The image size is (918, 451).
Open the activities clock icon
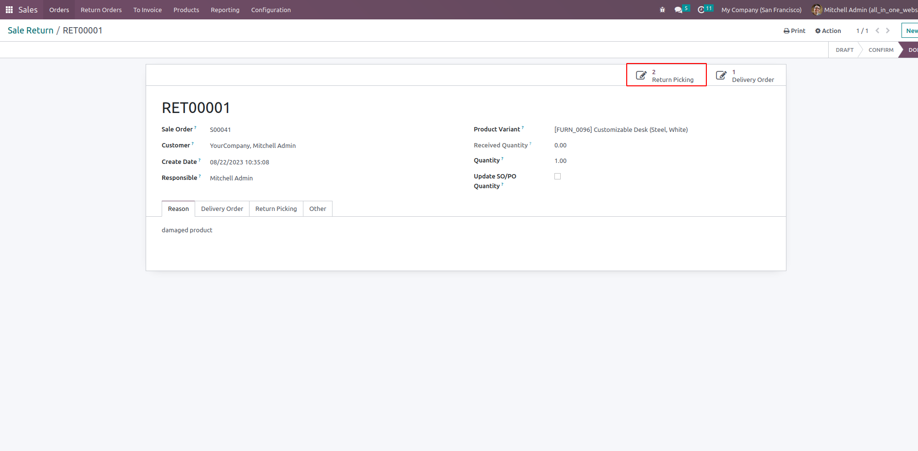[701, 10]
